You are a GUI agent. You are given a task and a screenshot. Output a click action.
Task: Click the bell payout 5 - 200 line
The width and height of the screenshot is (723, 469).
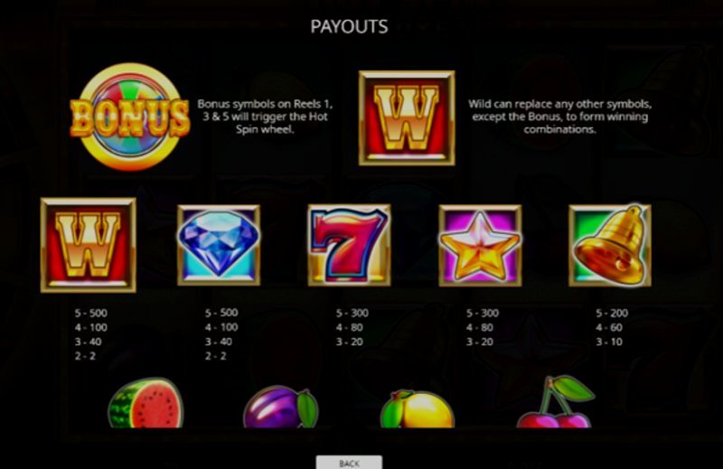612,314
